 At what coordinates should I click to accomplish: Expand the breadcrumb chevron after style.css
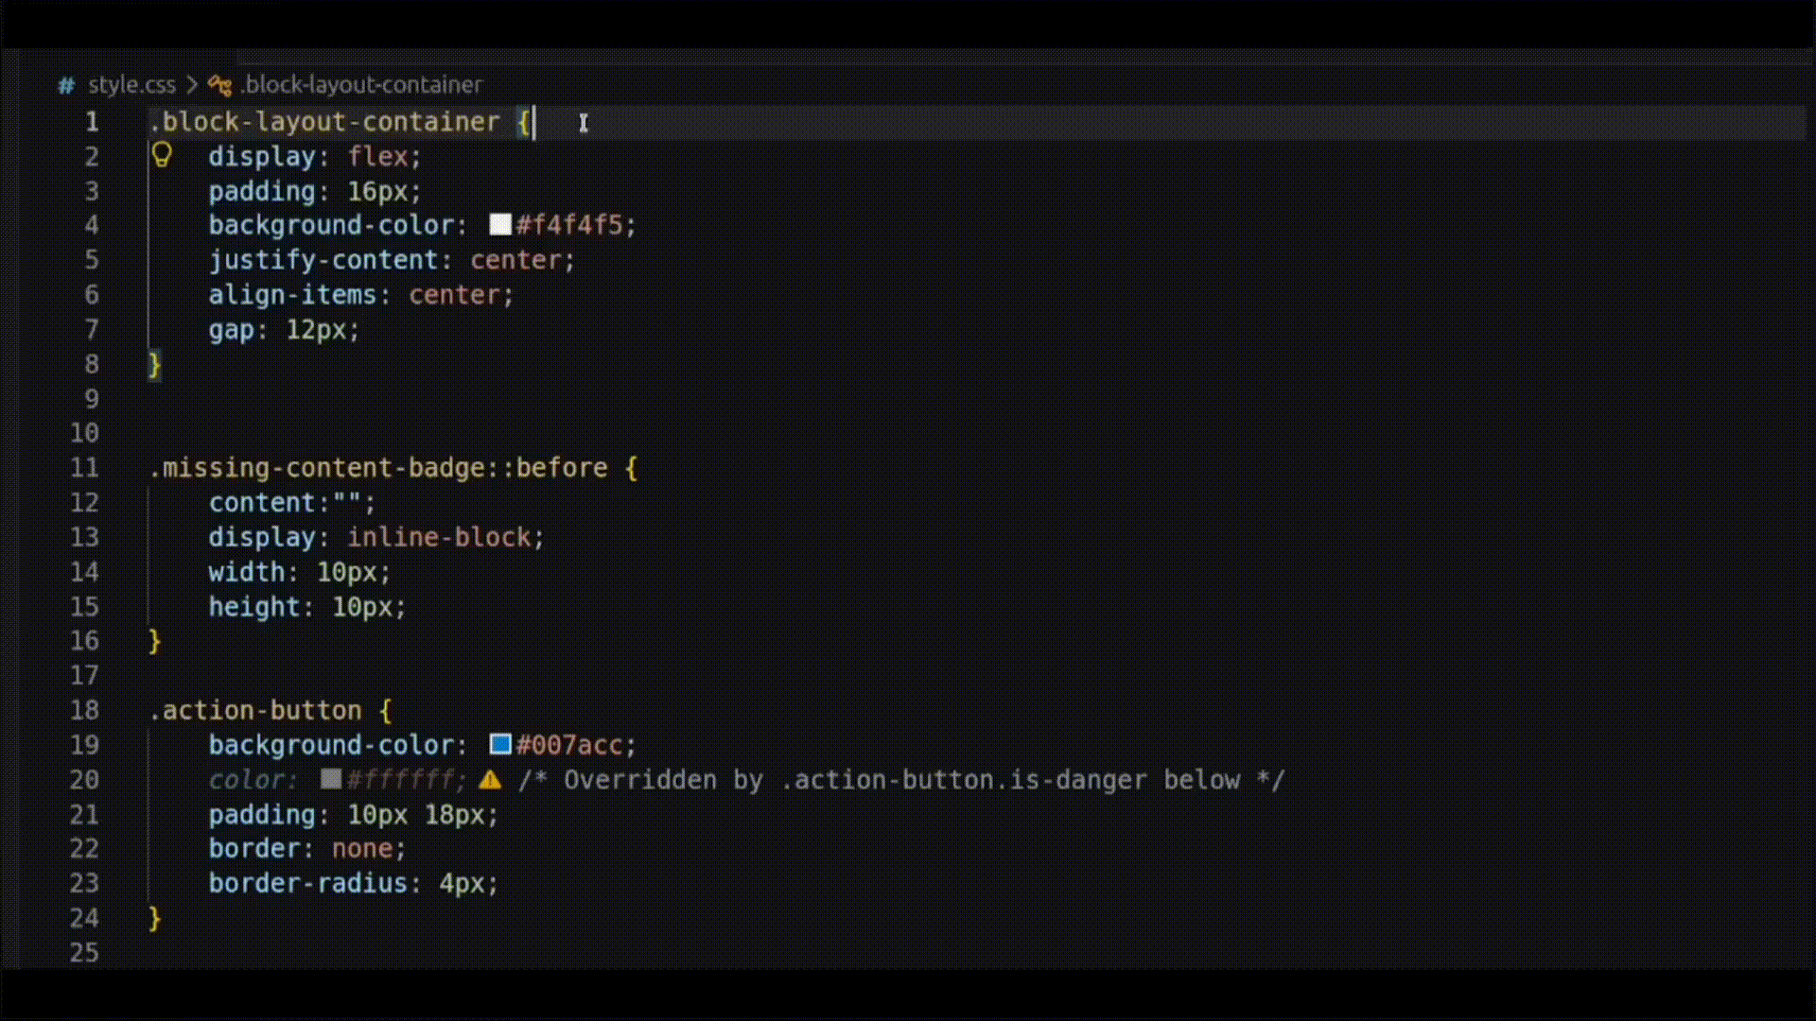[192, 85]
